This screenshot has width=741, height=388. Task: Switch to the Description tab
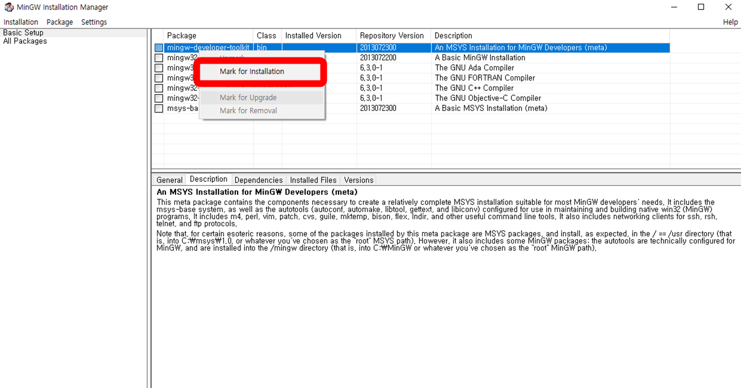tap(208, 179)
